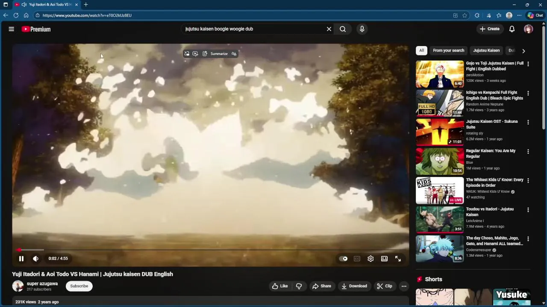Close the Yuji Itadori YouTube tab
Image resolution: width=547 pixels, height=307 pixels.
coord(76,5)
